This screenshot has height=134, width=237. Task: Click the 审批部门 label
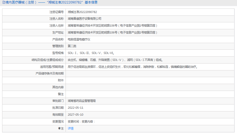[58, 101]
